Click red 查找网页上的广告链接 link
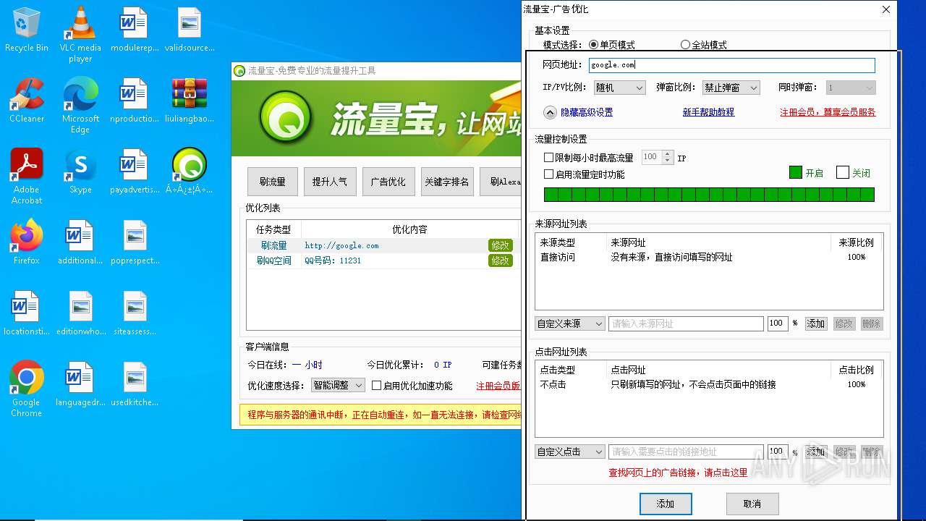 point(678,473)
